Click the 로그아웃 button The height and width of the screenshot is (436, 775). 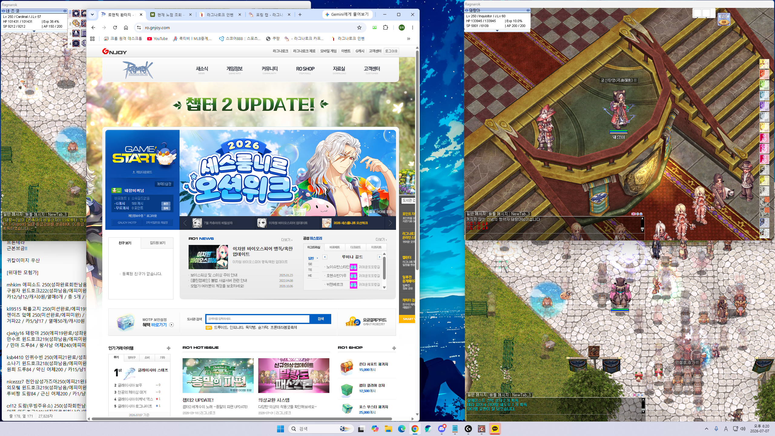pyautogui.click(x=391, y=51)
